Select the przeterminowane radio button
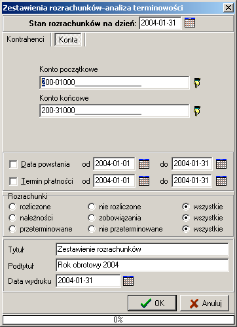 tap(12, 229)
